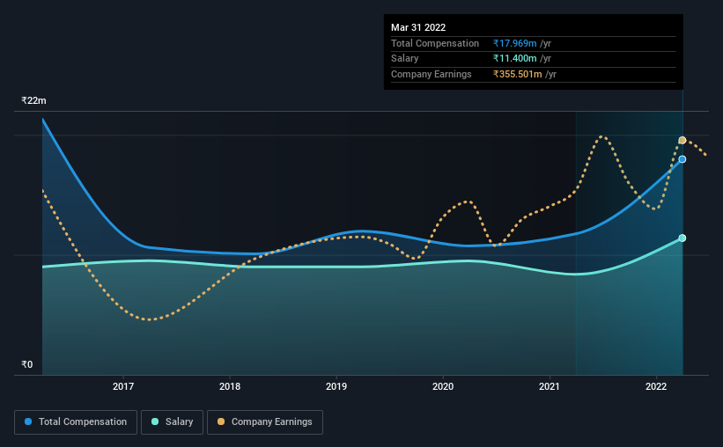The image size is (723, 447).
Task: Select the 2019 x-axis label
Action: [336, 386]
